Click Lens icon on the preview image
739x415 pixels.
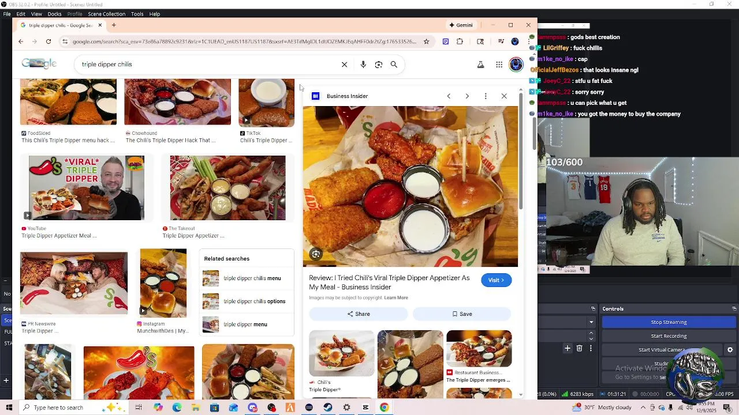point(316,254)
